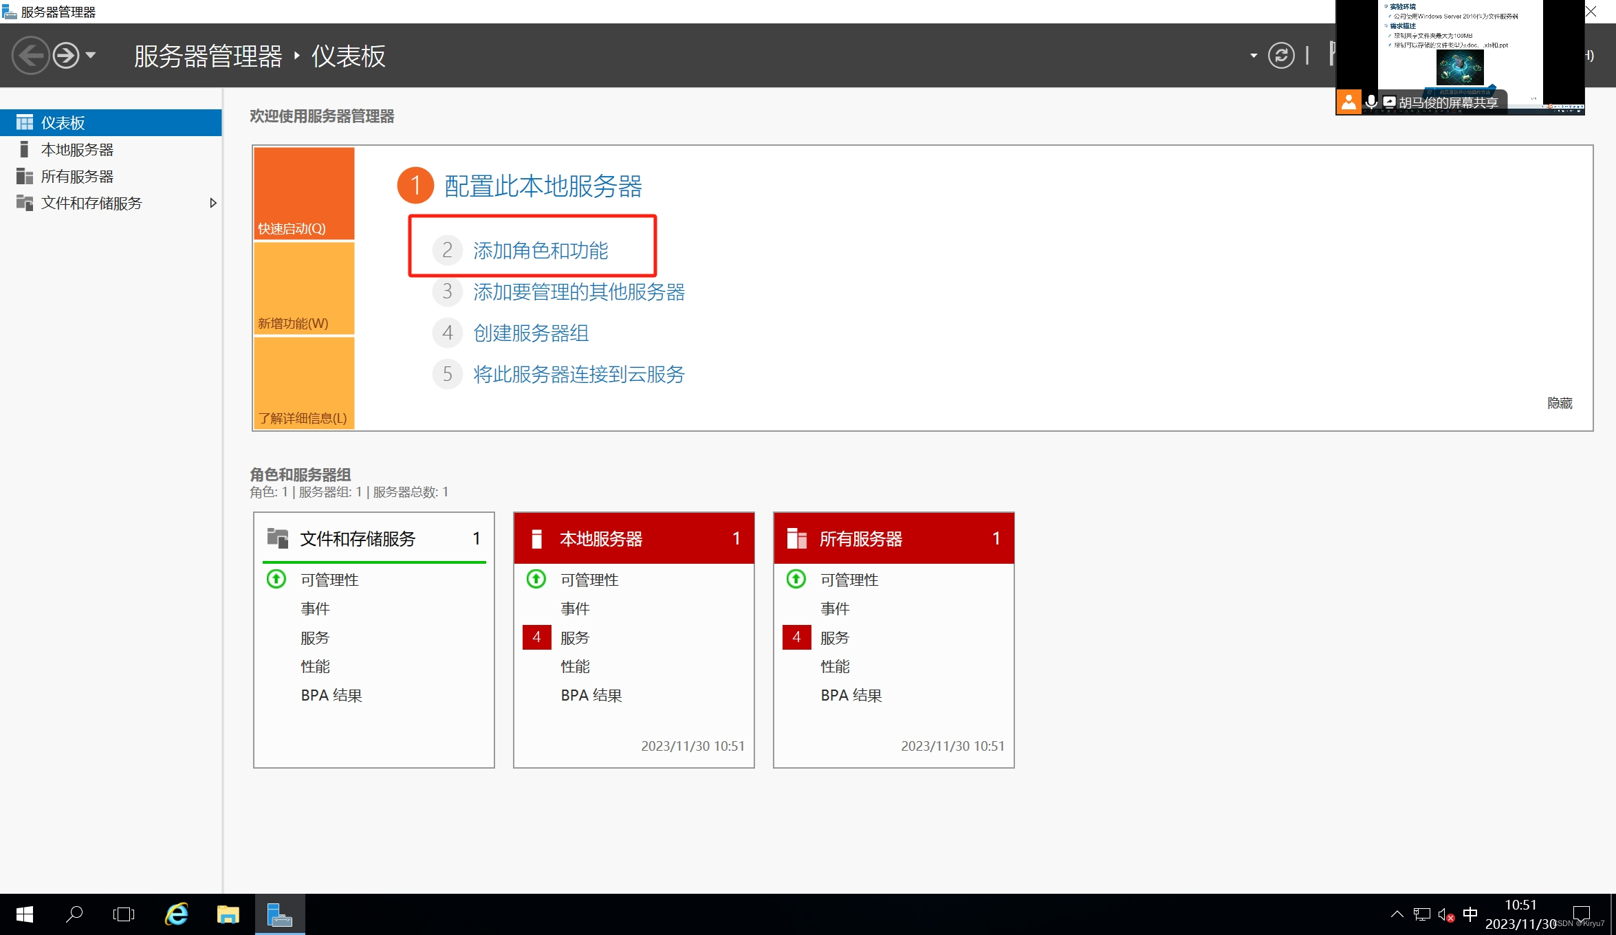Show hidden tray icons chevron
This screenshot has height=935, width=1616.
pos(1397,914)
